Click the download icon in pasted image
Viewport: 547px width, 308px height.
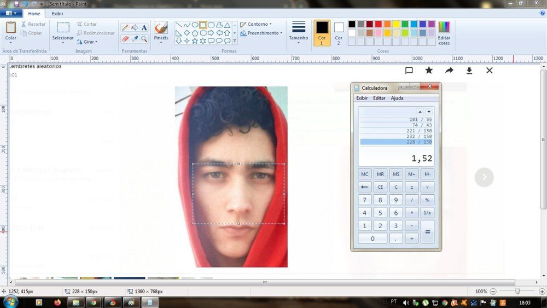[x=469, y=71]
